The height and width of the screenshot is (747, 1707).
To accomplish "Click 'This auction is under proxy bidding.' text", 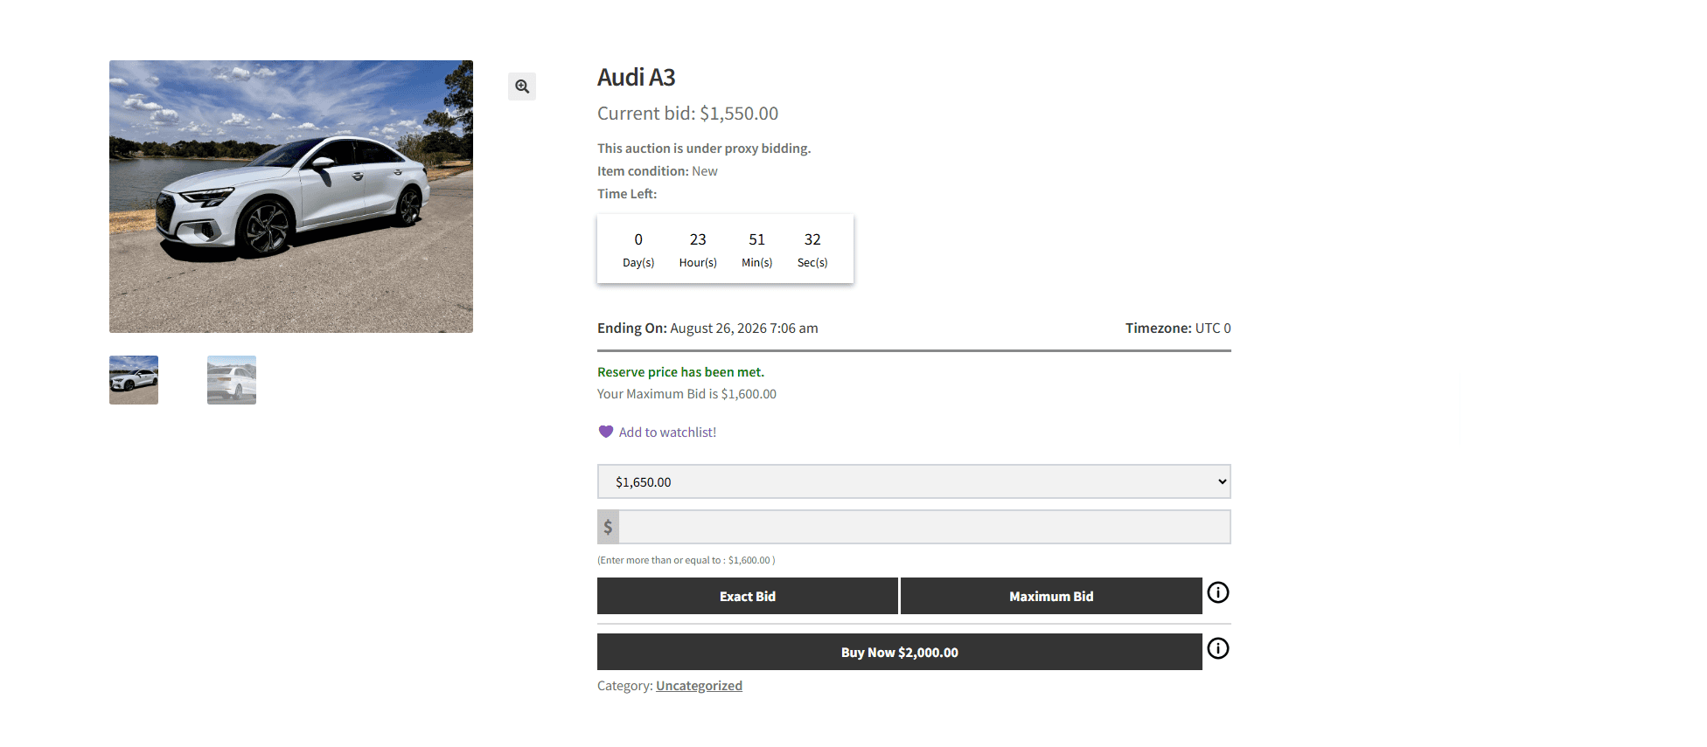I will (704, 149).
